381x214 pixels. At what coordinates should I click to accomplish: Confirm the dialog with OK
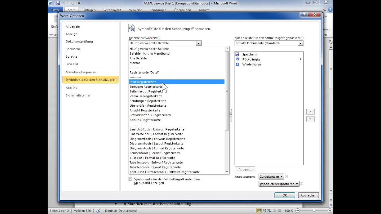pos(285,195)
